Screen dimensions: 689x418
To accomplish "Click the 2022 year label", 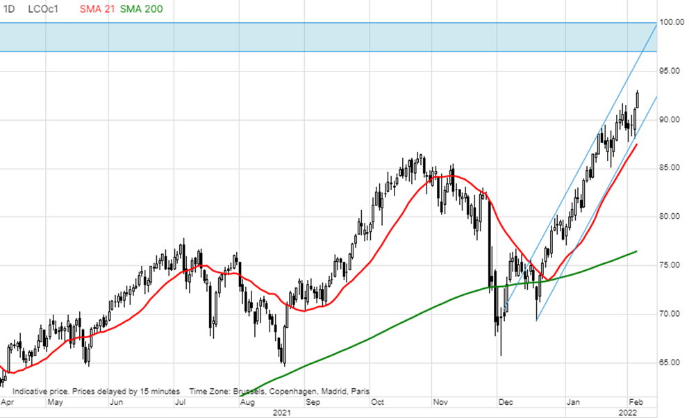I will 627,412.
